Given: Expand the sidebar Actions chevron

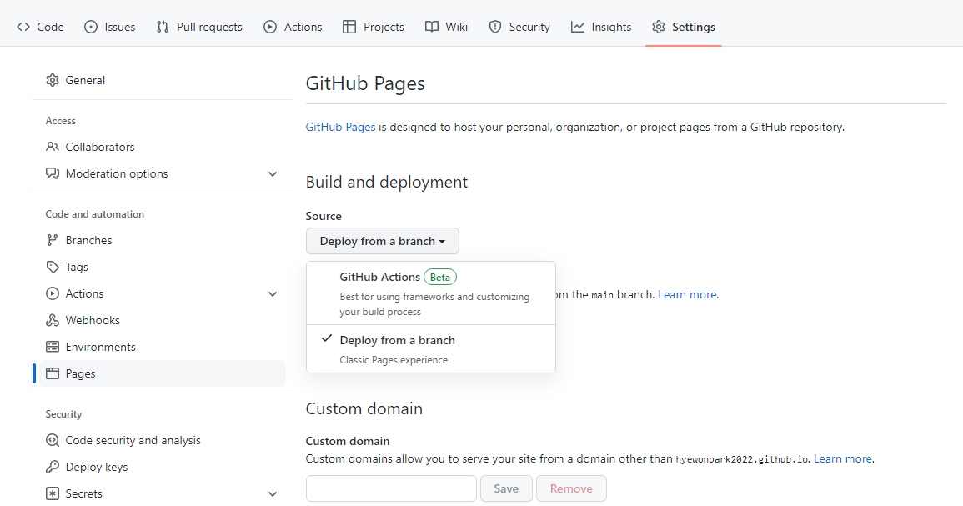Looking at the screenshot, I should click(273, 294).
